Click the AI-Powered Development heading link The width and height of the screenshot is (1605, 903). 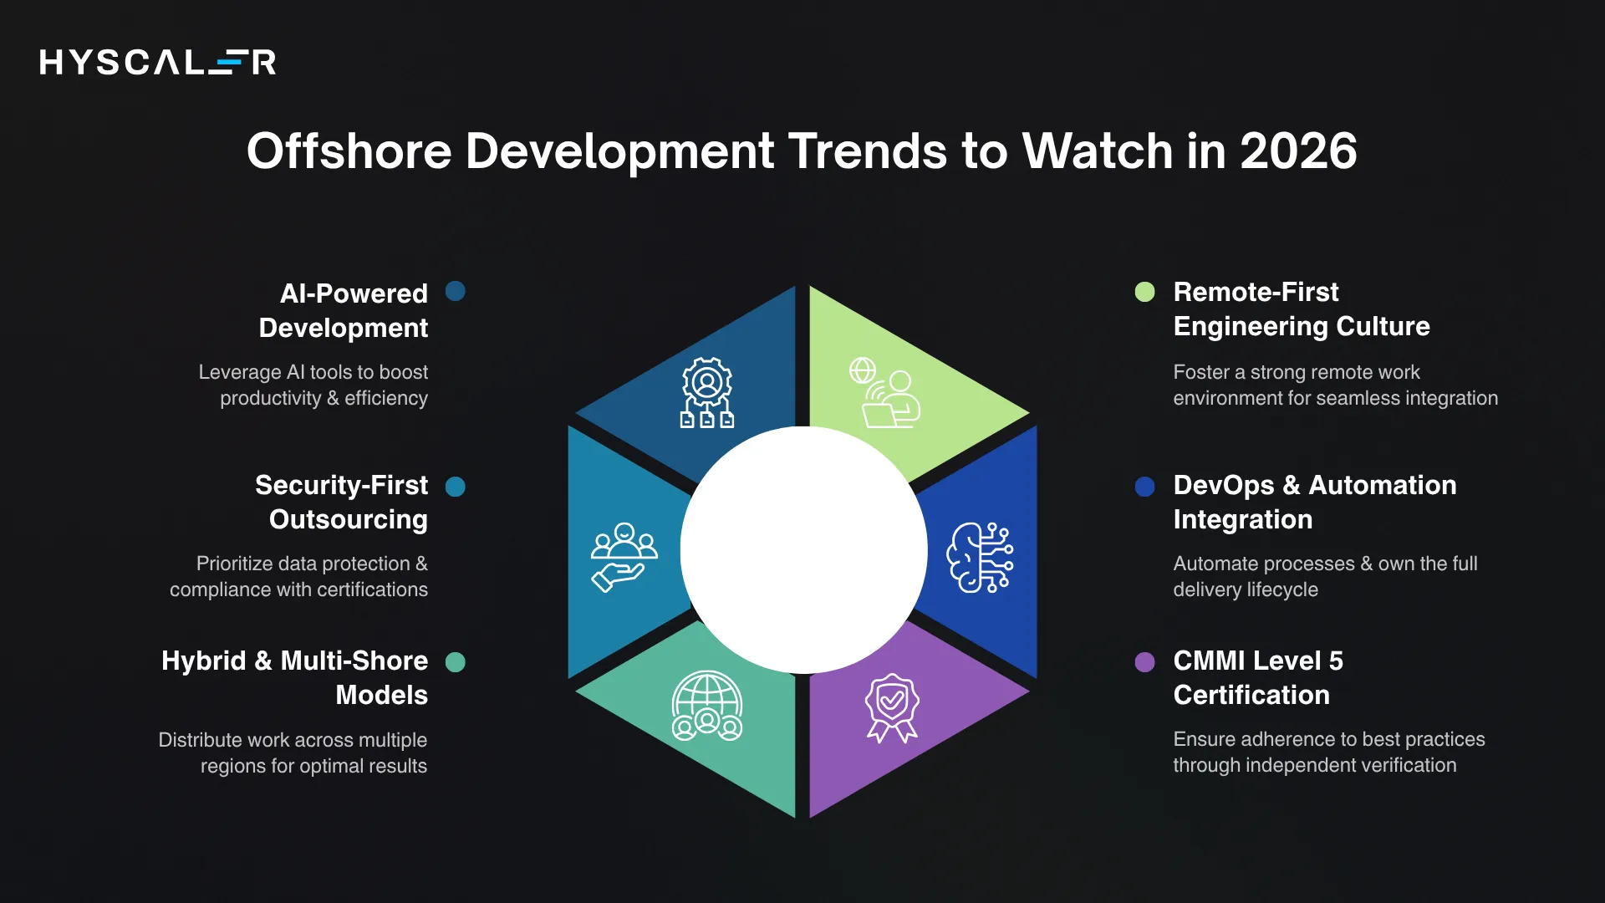click(x=343, y=309)
